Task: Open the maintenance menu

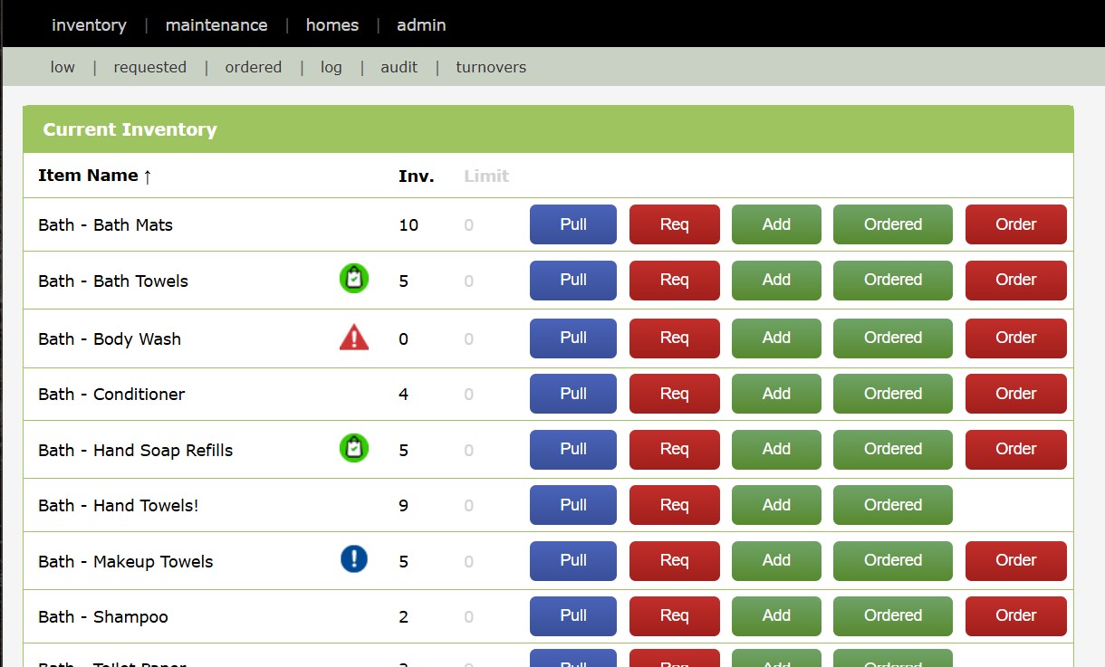Action: 216,25
